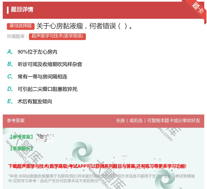Click the question text 关于心房黏液瘤，何者错误
The image size is (207, 189).
84,26
